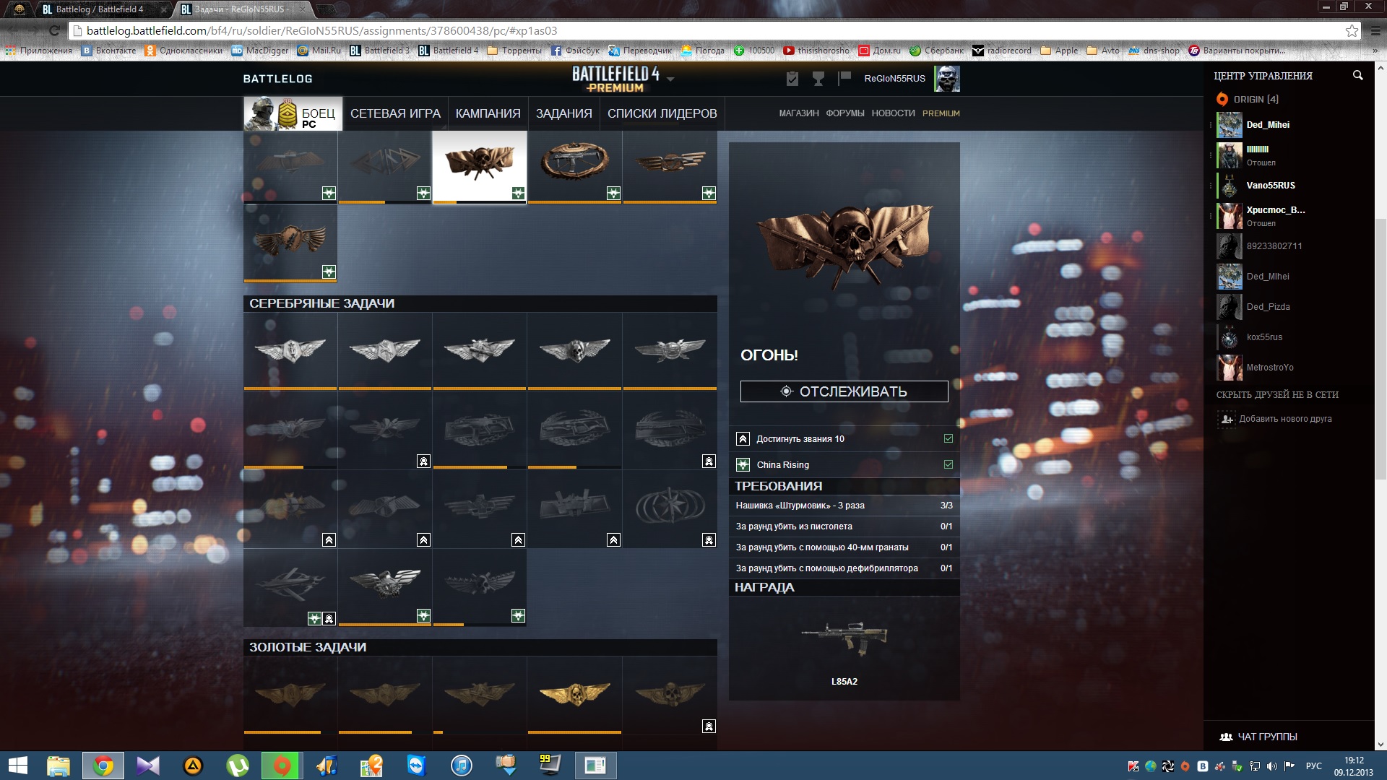Click the flag notifications icon in header

pyautogui.click(x=844, y=78)
